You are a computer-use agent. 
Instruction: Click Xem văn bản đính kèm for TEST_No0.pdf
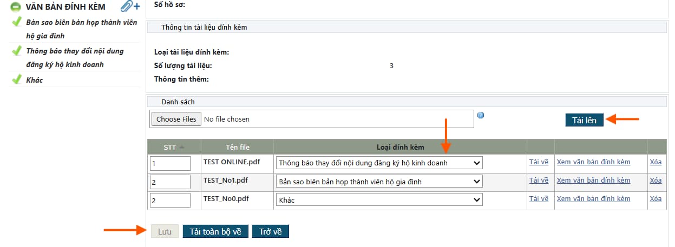tap(593, 198)
